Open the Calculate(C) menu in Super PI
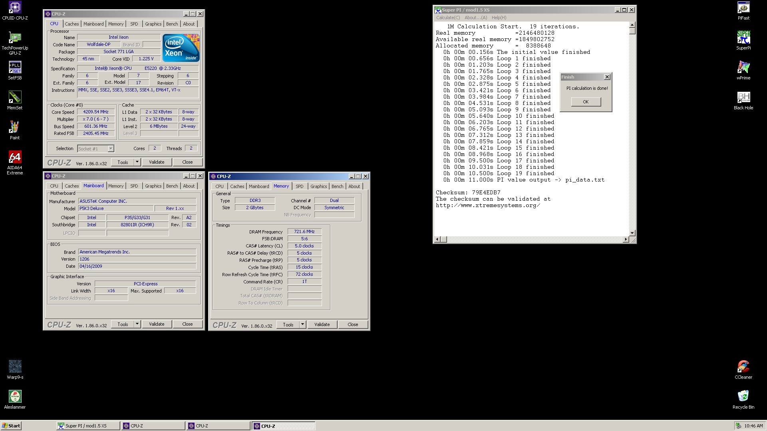 click(448, 18)
